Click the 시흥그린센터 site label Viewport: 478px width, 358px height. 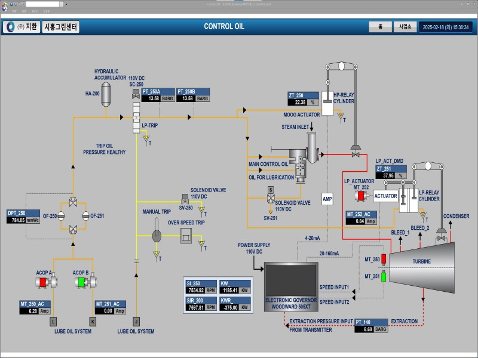pos(61,27)
